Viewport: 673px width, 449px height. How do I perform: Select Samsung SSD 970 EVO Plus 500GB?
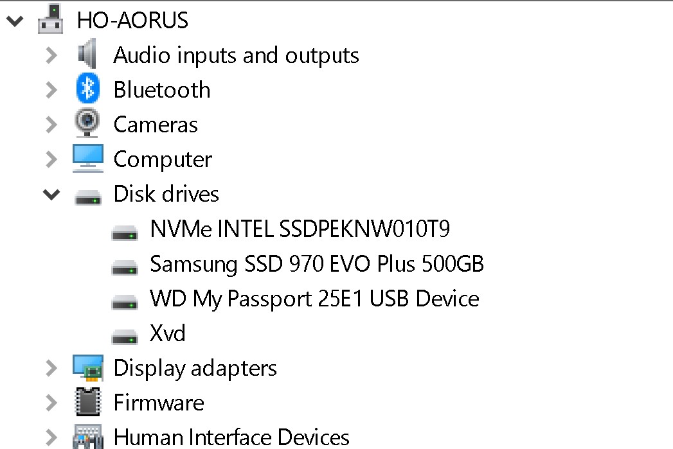click(x=316, y=263)
